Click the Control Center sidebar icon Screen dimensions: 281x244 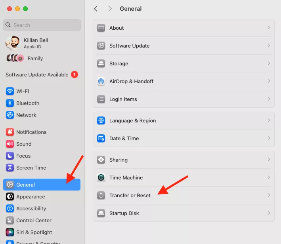coord(10,220)
